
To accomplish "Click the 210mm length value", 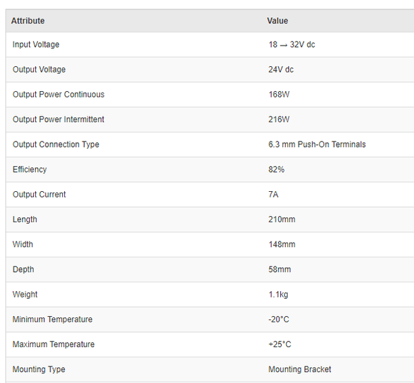I will pyautogui.click(x=282, y=219).
